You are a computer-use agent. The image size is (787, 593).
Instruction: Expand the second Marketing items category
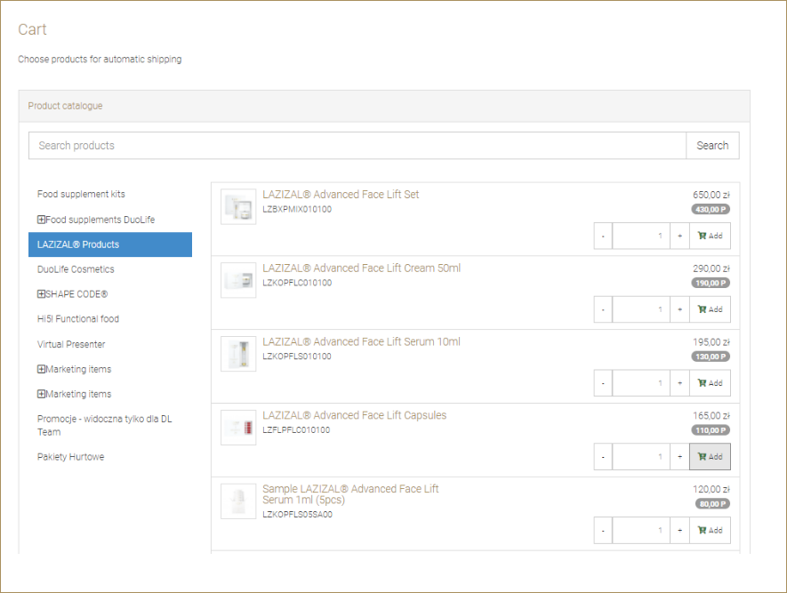(41, 394)
